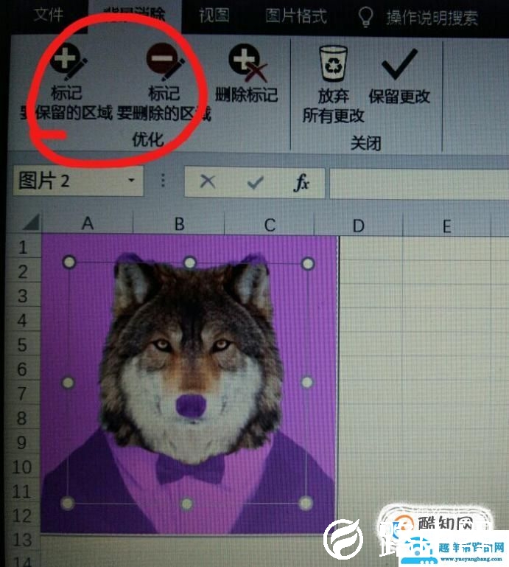Select column B header
This screenshot has width=509, height=567.
pyautogui.click(x=180, y=224)
